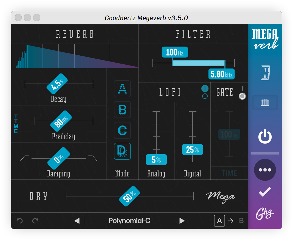Click the Goodhertz Ghz logo
Screen dimensions: 293x240
coord(264,214)
